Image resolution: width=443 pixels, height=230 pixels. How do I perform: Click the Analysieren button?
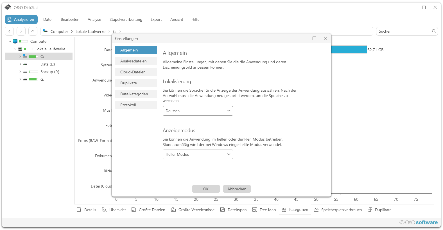click(x=21, y=19)
